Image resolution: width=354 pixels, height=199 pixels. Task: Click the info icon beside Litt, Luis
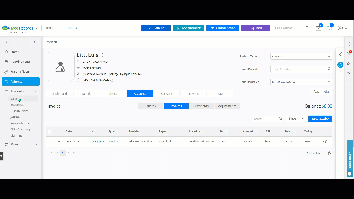(x=101, y=55)
